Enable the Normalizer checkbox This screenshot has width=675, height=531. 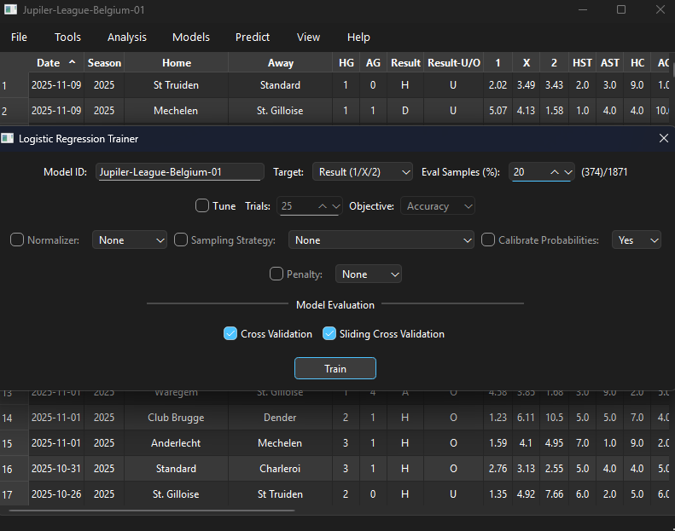pyautogui.click(x=17, y=240)
